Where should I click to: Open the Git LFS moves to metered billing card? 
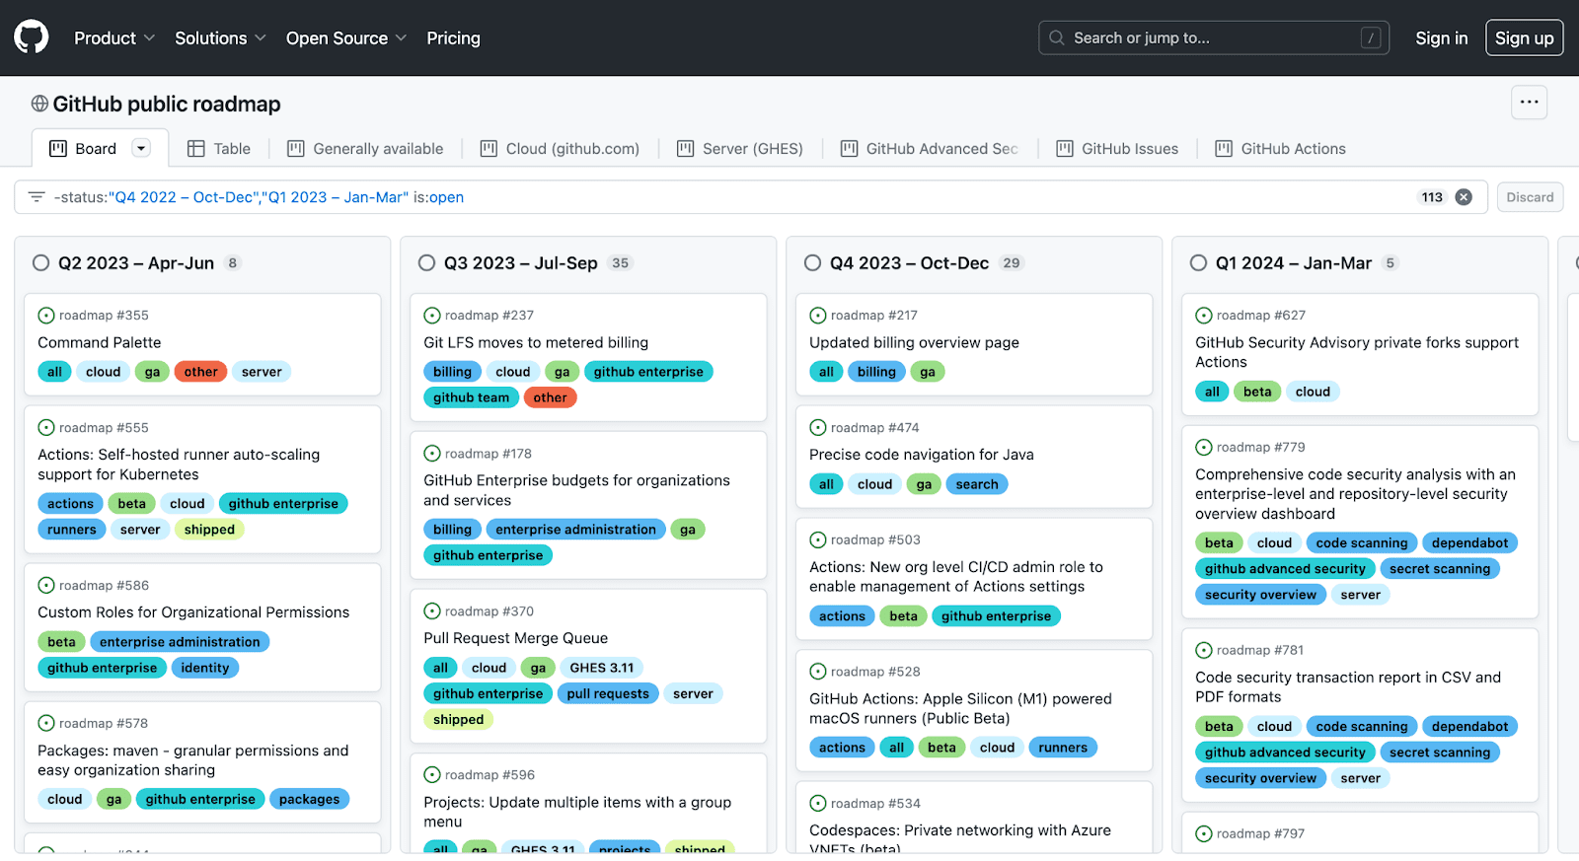(536, 342)
